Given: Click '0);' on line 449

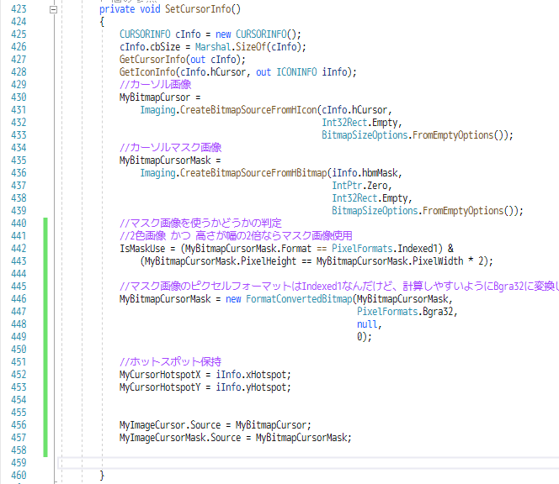Looking at the screenshot, I should tap(365, 337).
